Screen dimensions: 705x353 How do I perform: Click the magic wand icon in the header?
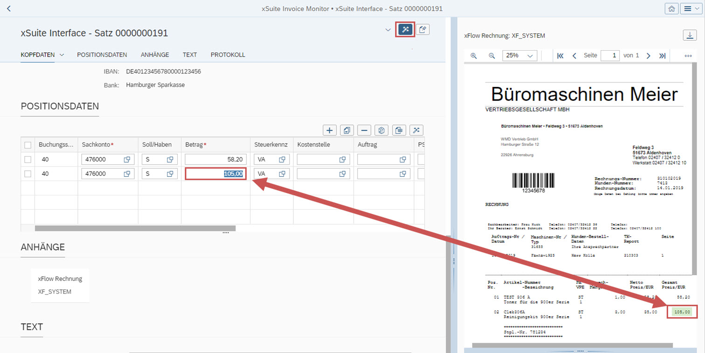[x=405, y=30]
